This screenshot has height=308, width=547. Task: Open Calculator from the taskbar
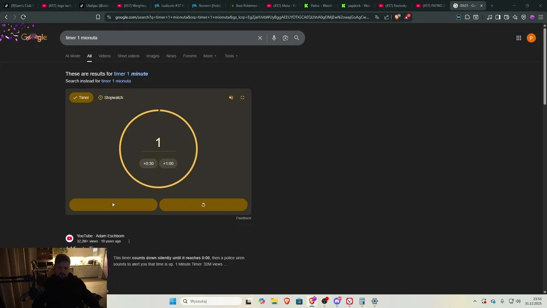[362, 301]
